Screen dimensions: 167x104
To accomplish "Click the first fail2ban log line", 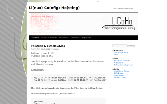I will [x=70, y=78].
